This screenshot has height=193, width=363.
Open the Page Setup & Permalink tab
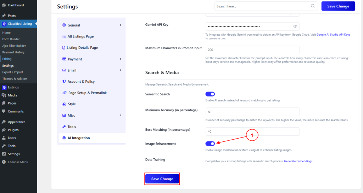click(91, 93)
